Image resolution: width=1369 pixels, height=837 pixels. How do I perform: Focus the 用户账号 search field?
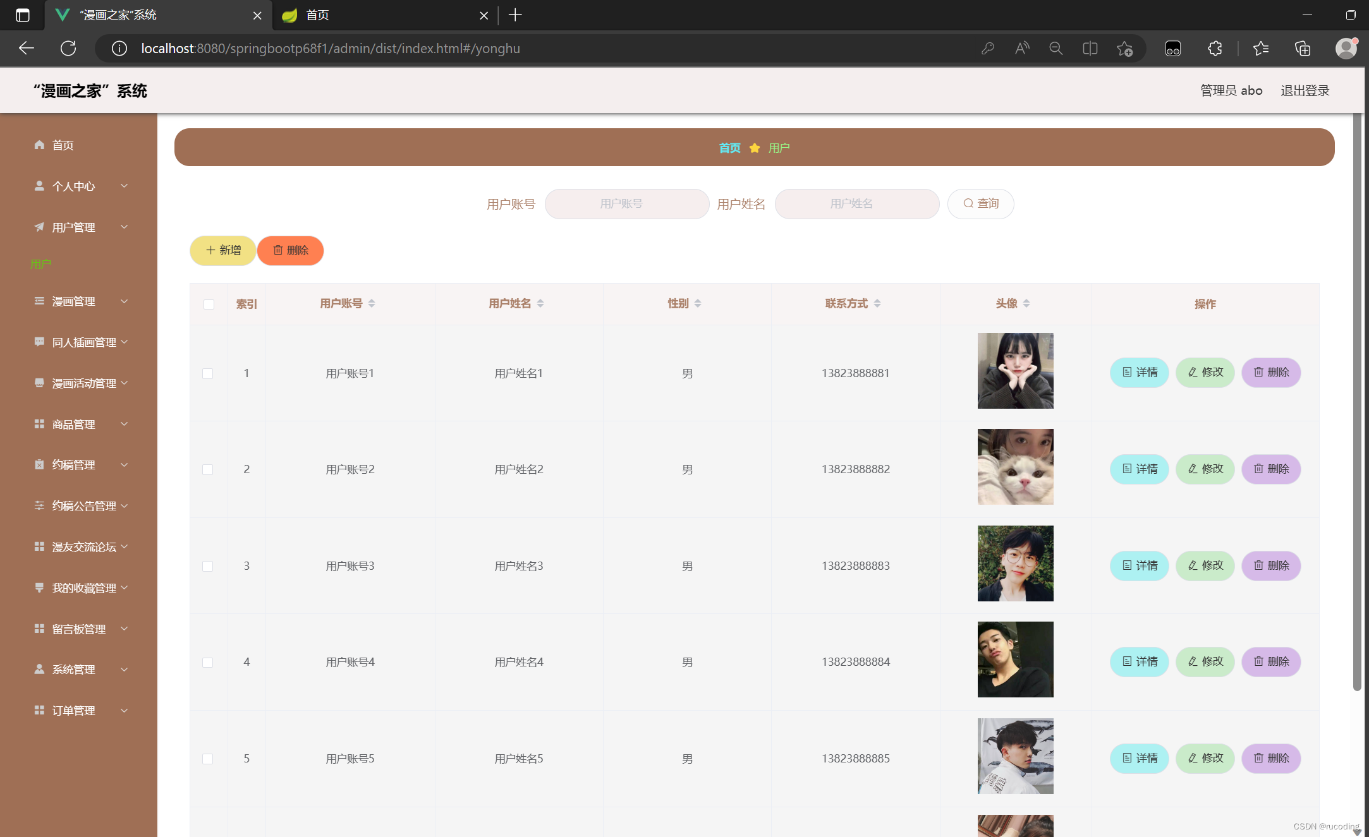point(626,203)
